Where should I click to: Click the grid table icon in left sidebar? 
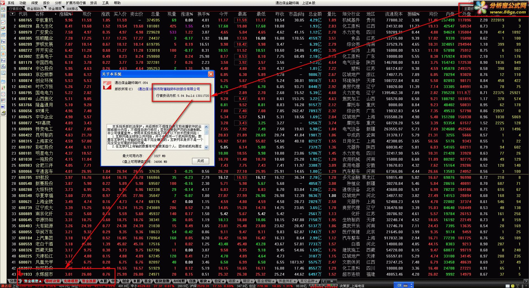(3, 16)
